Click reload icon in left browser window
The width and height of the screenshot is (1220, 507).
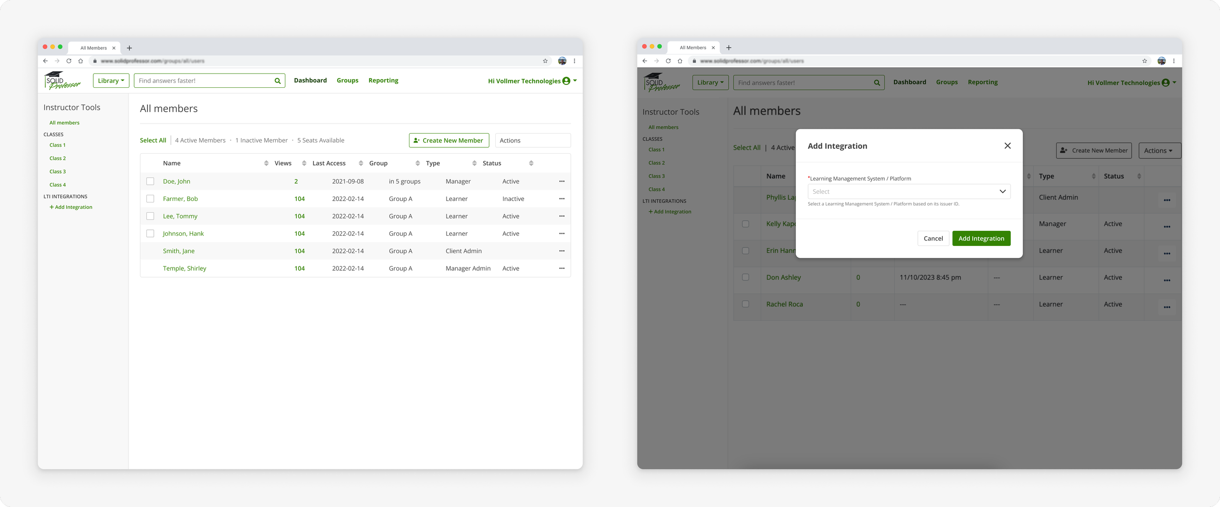pyautogui.click(x=69, y=61)
